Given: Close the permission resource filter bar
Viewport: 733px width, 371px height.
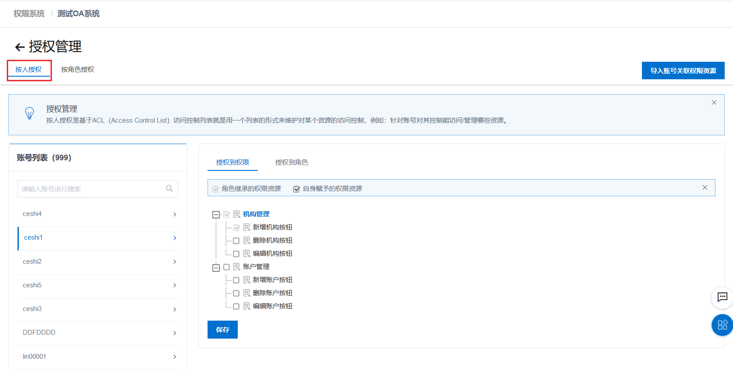Looking at the screenshot, I should coord(705,187).
